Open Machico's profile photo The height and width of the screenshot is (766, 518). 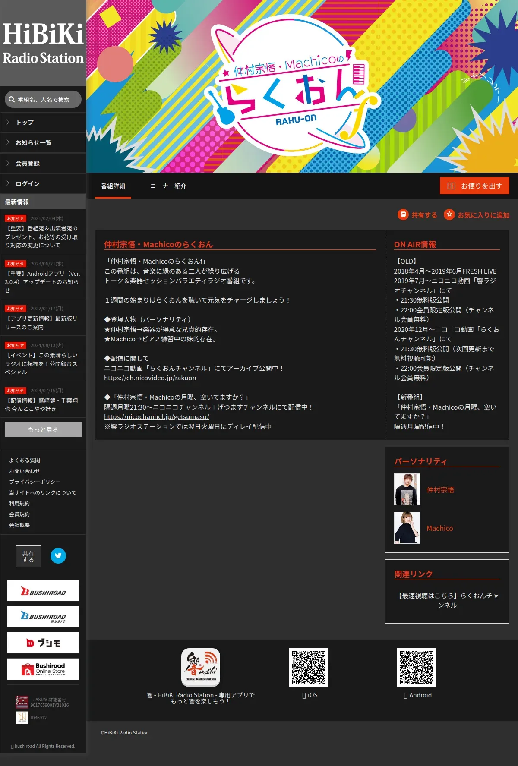(x=407, y=528)
